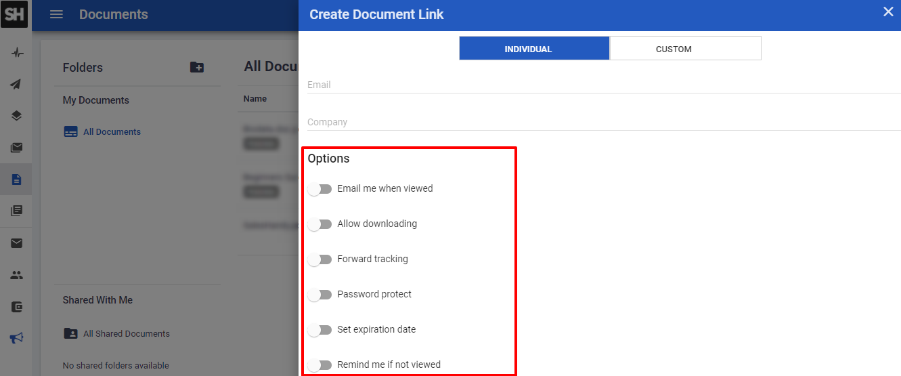Switch to the CUSTOM tab

[686, 48]
